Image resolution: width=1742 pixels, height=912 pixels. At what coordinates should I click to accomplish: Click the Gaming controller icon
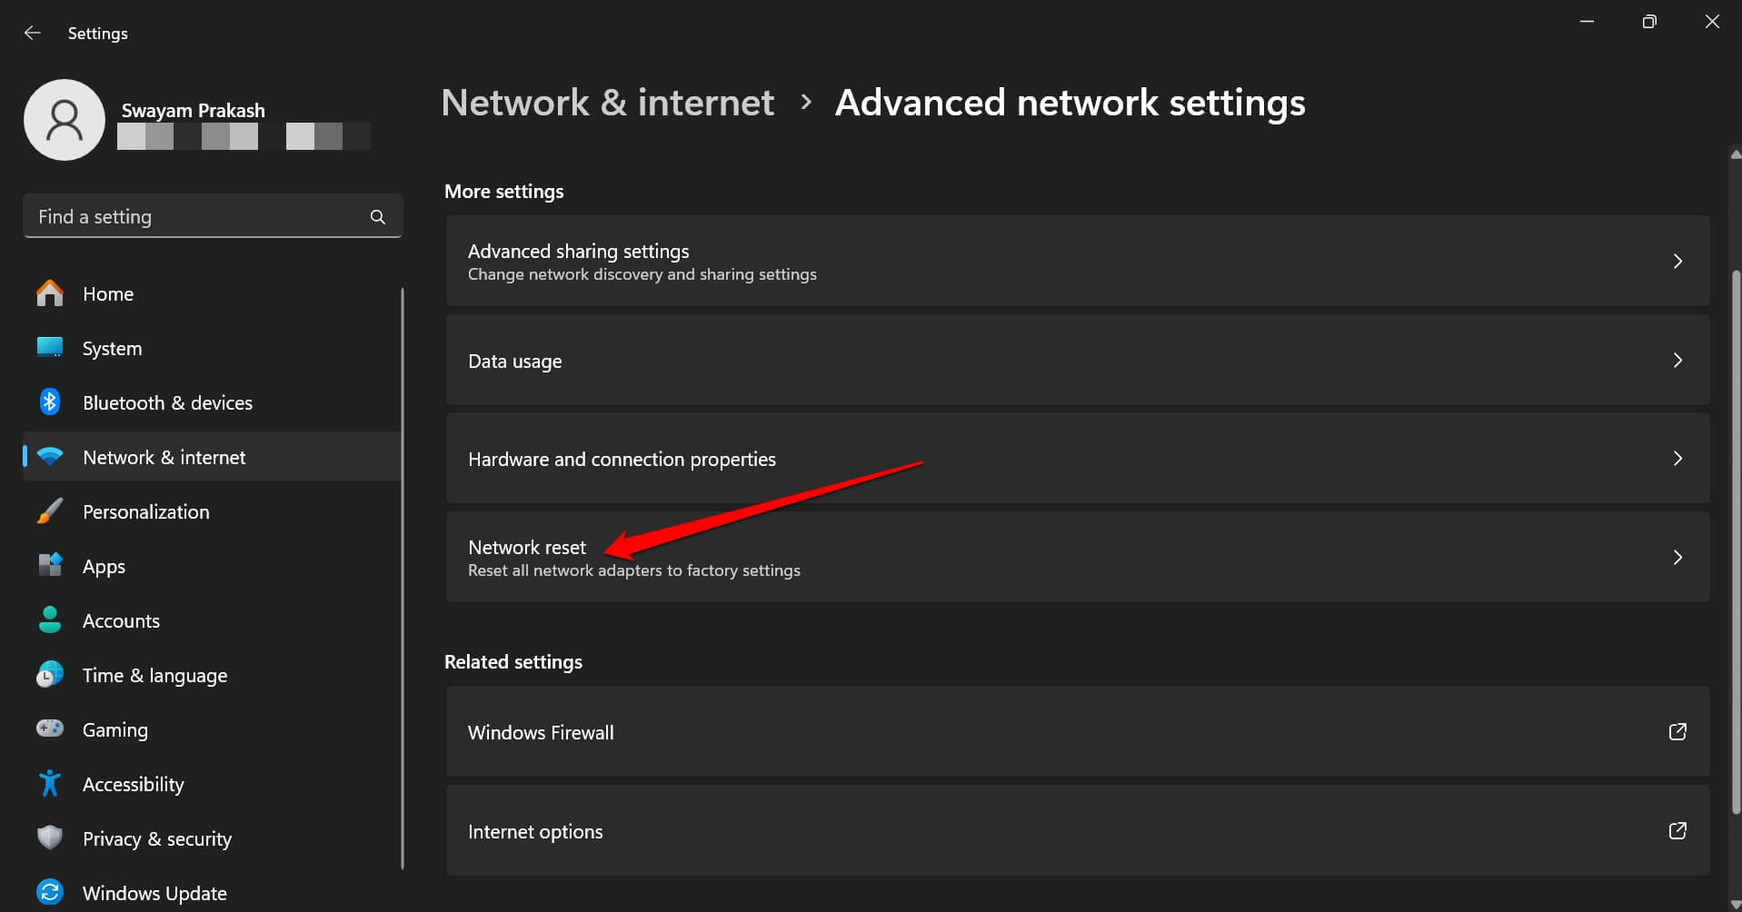[50, 729]
